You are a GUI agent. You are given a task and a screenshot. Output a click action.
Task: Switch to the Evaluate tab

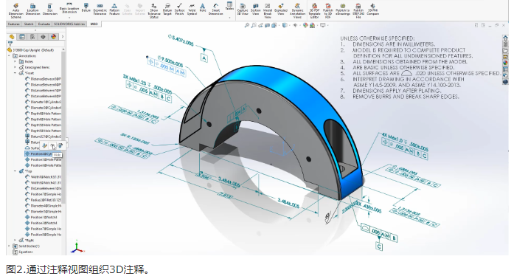(x=44, y=24)
